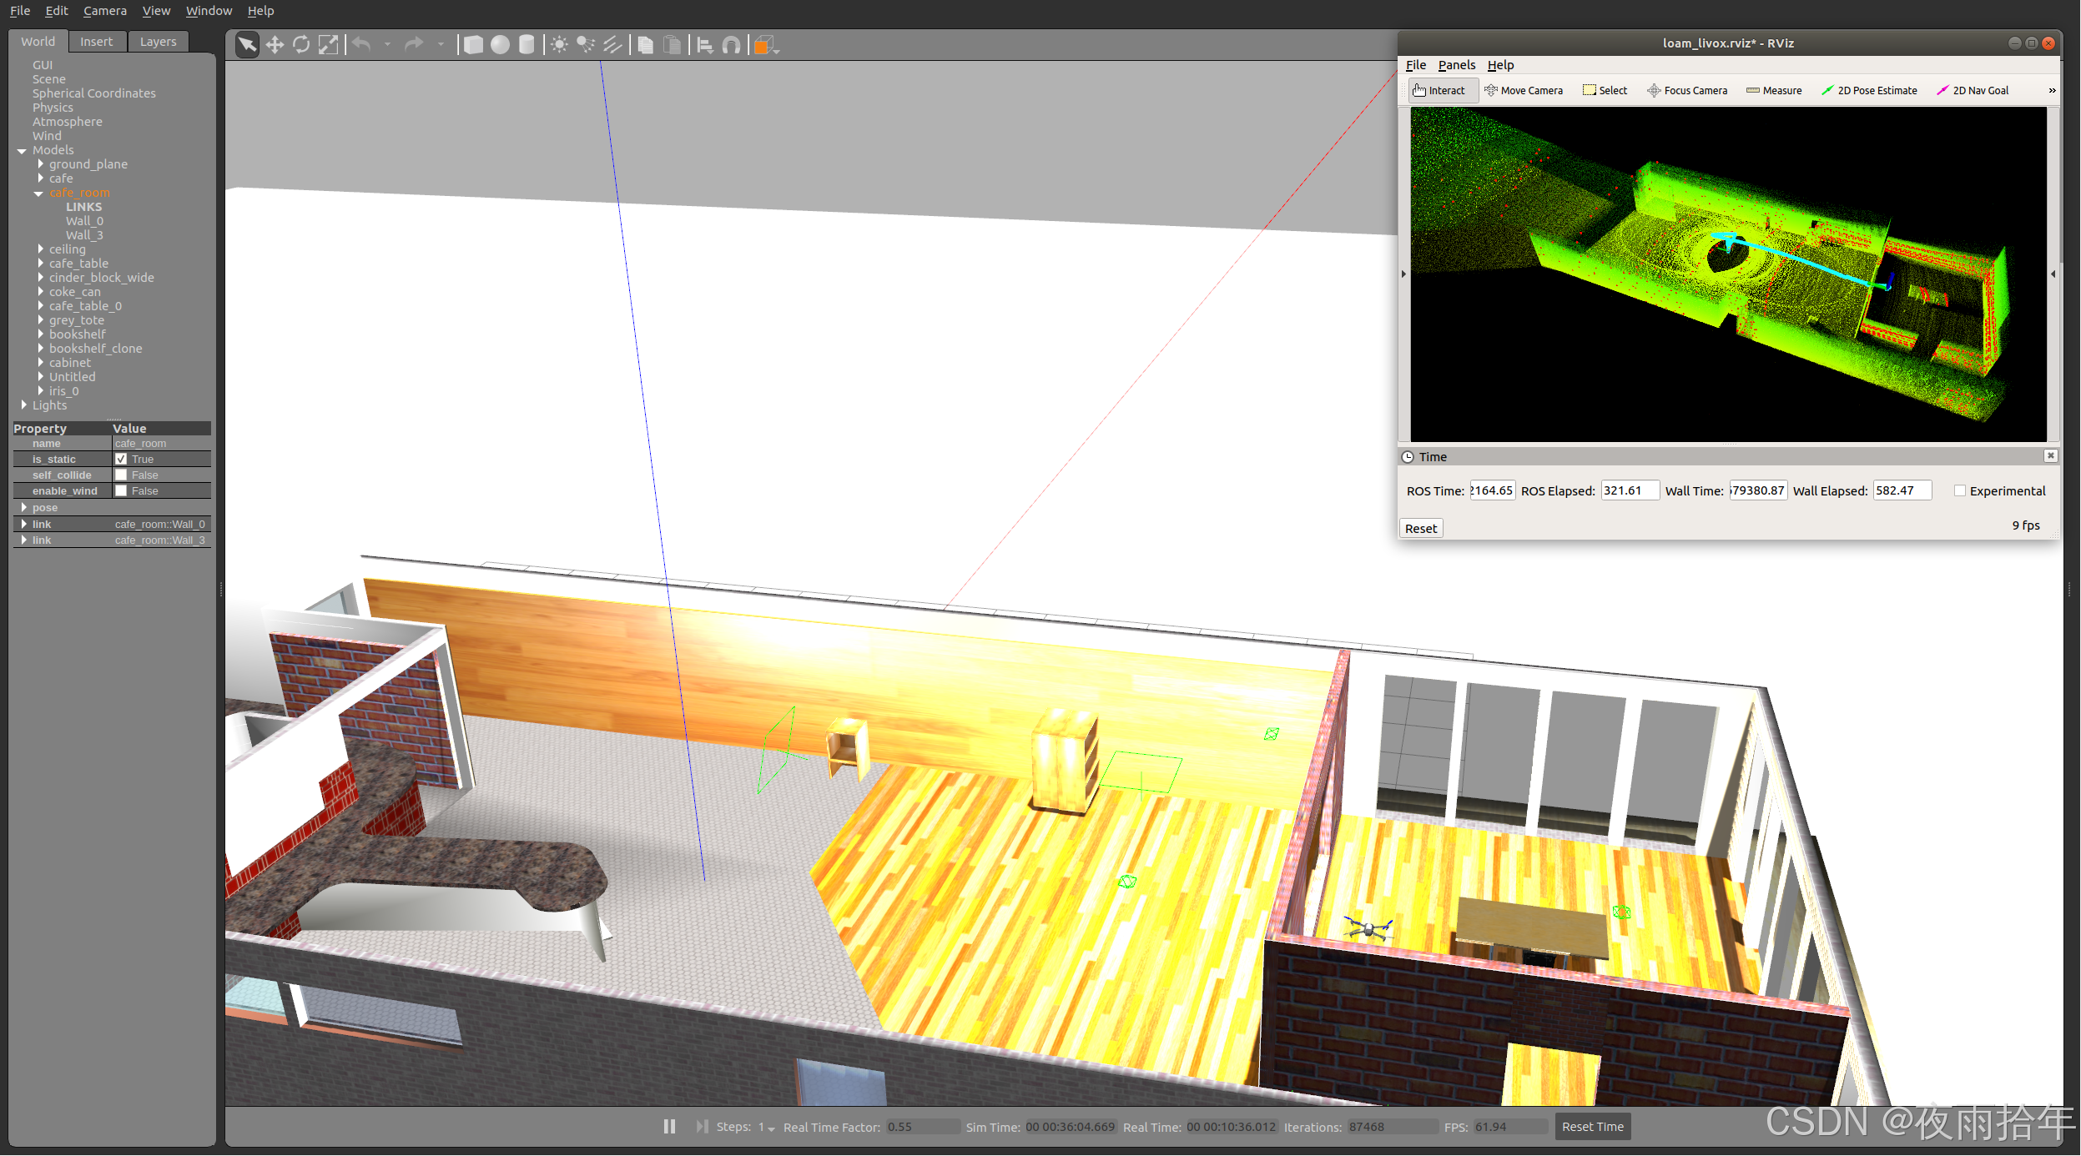Toggle the is_static checkbox
This screenshot has width=2081, height=1156.
(121, 460)
